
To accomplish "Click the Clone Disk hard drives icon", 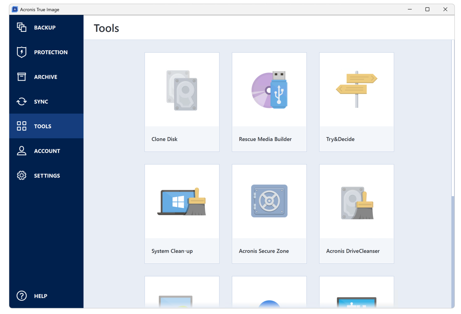I will 182,90.
